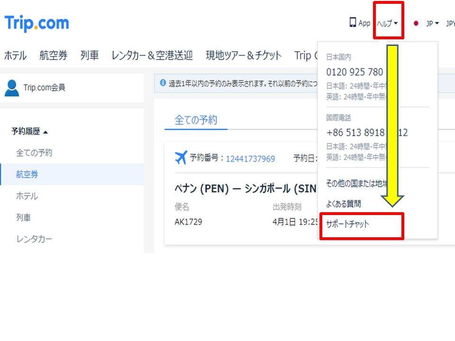The image size is (455, 341).
Task: Open the JPY currency dropdown
Action: 450,24
